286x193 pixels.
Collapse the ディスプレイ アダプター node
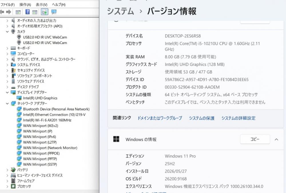coord(7,92)
